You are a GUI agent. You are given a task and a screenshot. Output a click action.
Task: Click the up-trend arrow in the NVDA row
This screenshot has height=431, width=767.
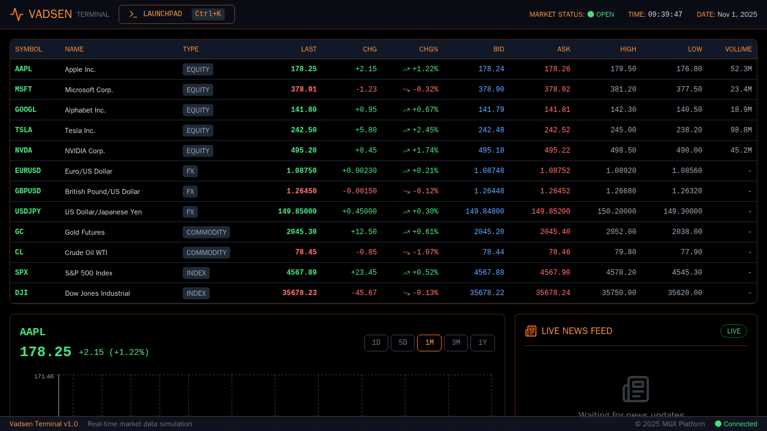point(406,151)
